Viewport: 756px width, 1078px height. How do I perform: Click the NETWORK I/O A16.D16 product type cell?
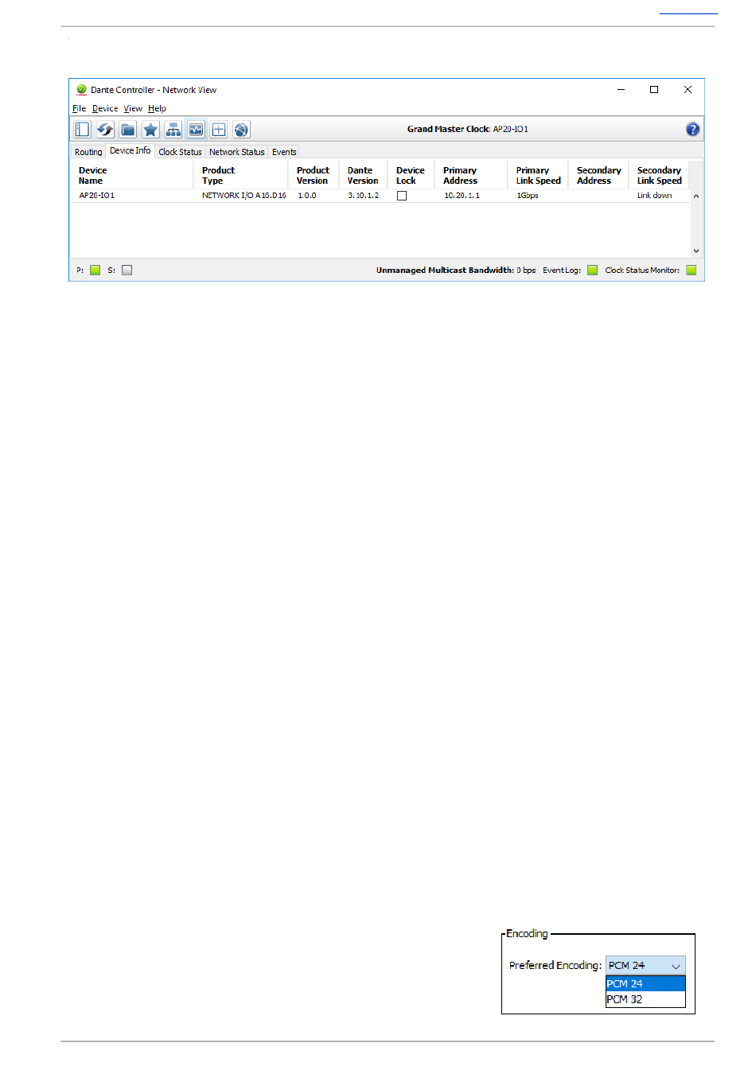click(244, 196)
